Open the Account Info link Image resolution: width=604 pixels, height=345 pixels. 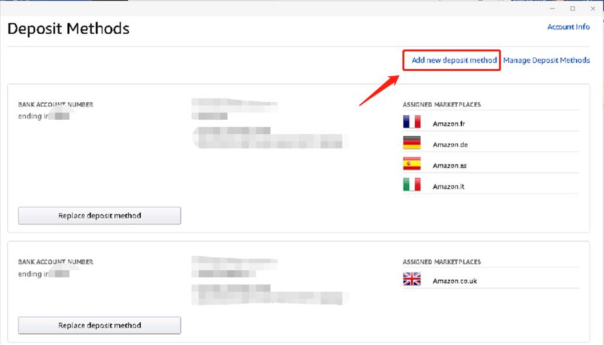568,27
